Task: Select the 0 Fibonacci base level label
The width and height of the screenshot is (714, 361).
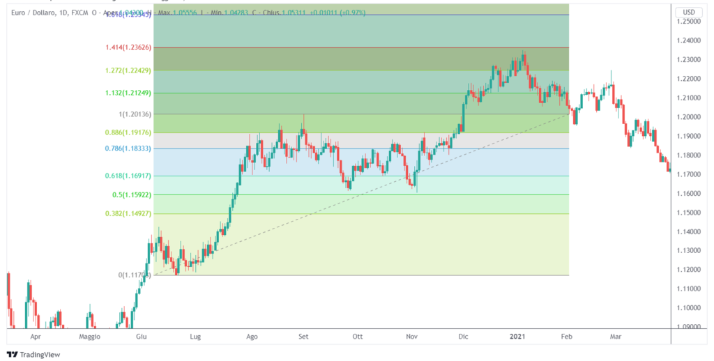Action: click(x=135, y=275)
